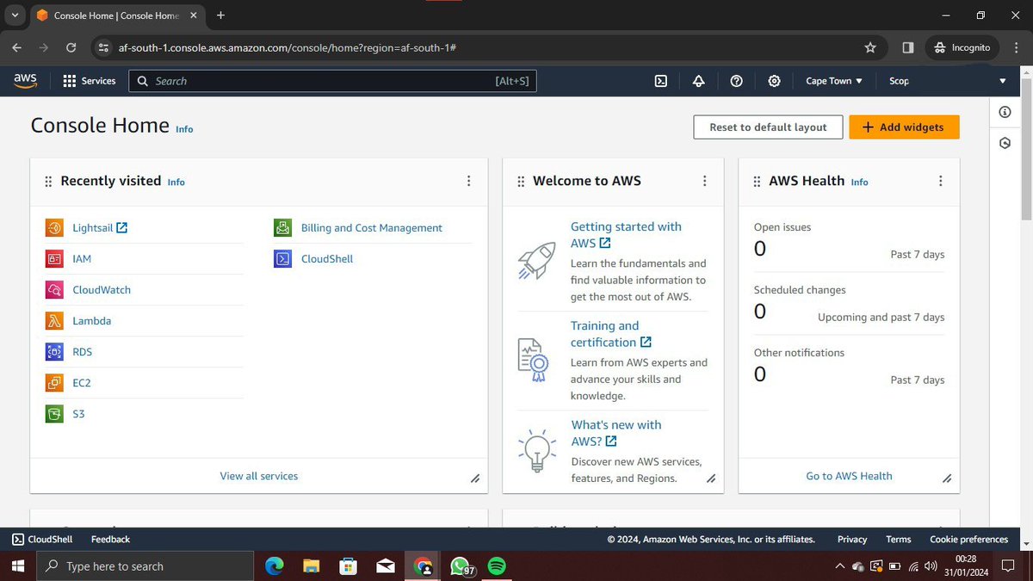Click the S3 service icon
Viewport: 1033px width, 581px height.
coord(54,414)
